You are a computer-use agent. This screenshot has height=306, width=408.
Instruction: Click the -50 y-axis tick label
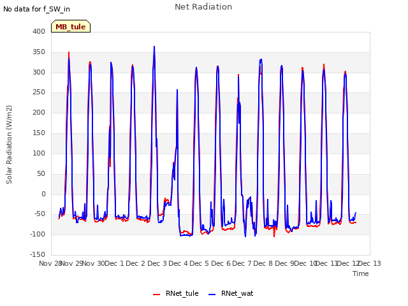[40, 214]
